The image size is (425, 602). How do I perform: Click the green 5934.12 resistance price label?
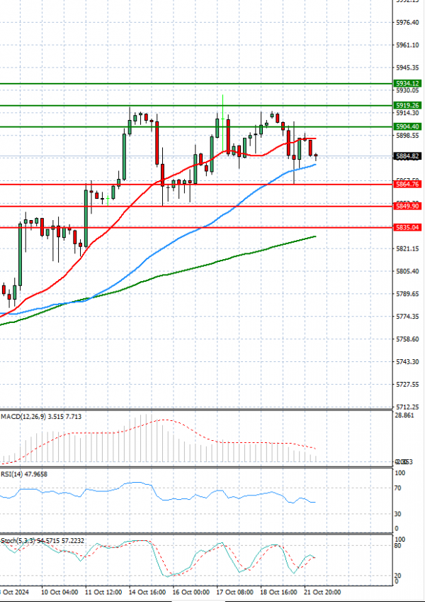point(408,83)
